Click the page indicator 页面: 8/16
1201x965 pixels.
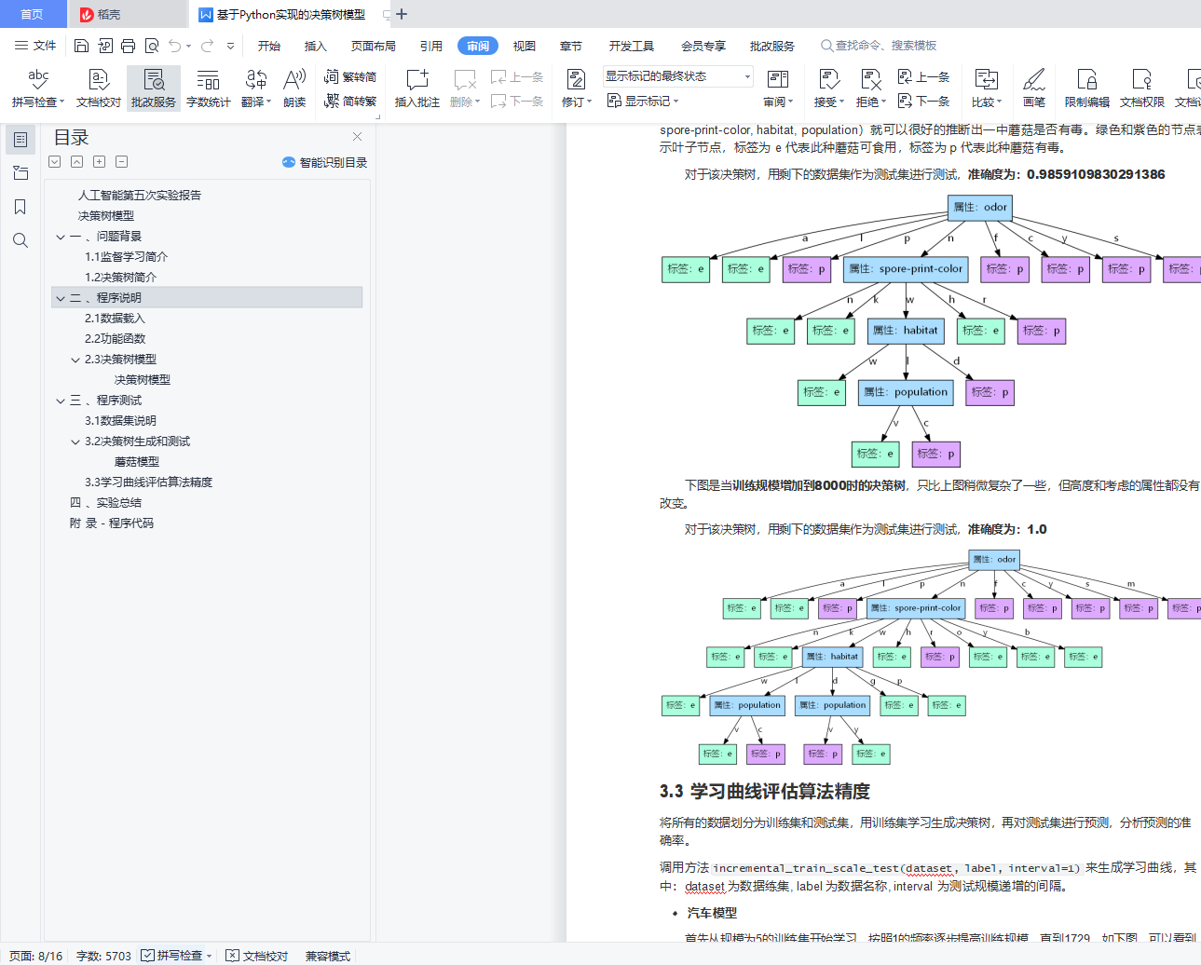35,956
